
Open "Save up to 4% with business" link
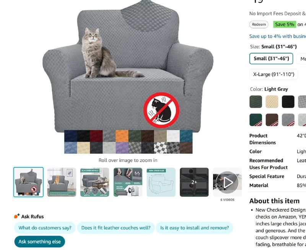277,36
